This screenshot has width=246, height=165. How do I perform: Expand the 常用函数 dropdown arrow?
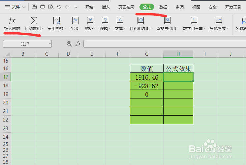65,29
